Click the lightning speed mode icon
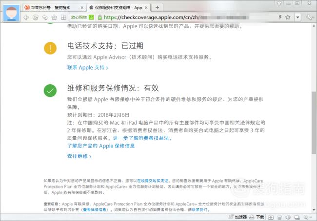The height and width of the screenshot is (221, 317). click(280, 17)
